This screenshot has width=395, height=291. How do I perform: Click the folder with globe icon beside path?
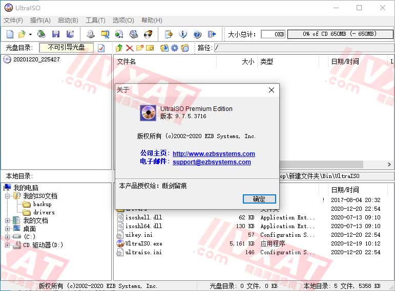184,48
